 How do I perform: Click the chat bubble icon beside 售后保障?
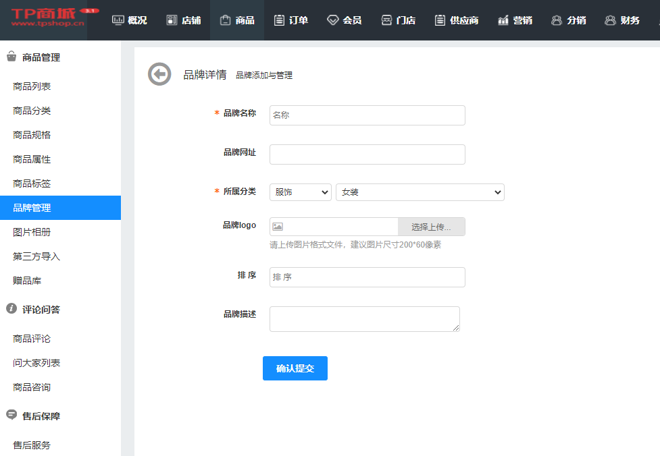11,415
